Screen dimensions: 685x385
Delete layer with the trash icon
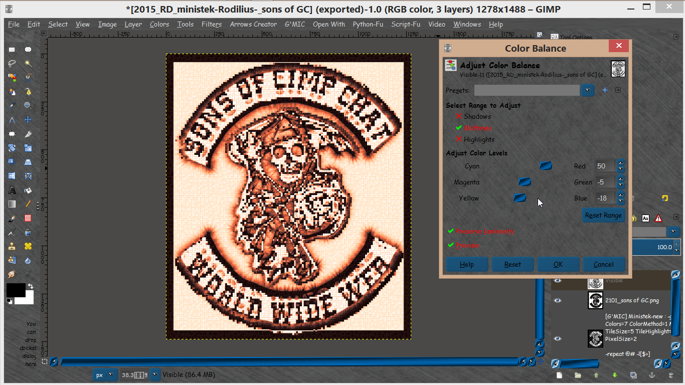[x=671, y=375]
